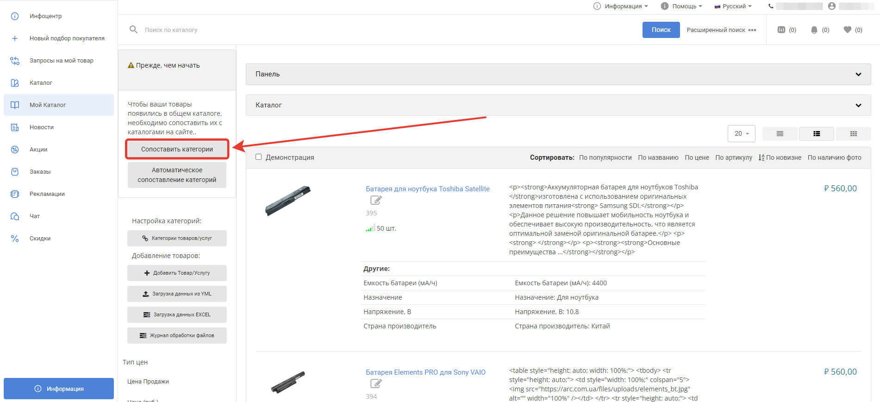
Task: Open user profile icon in top bar
Action: (x=832, y=6)
